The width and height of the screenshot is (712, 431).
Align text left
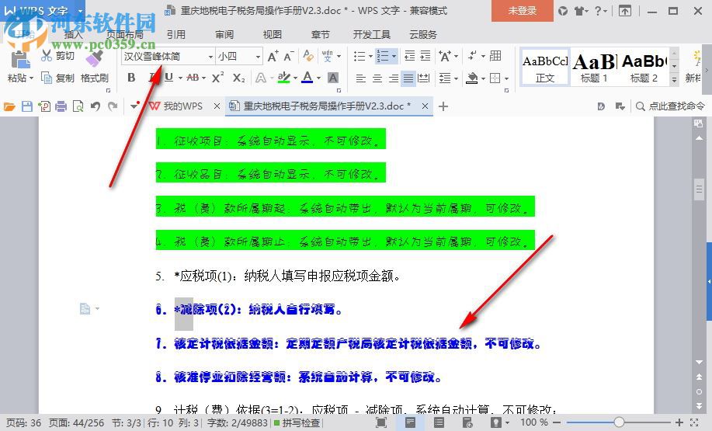(x=361, y=78)
